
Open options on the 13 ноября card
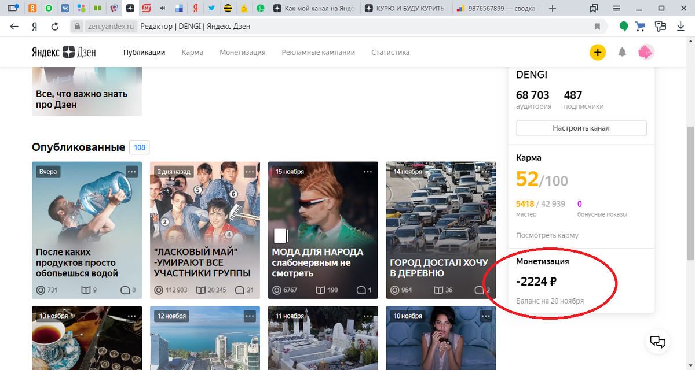131,316
